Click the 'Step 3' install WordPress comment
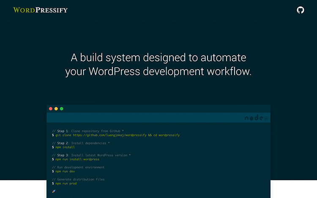 coord(91,155)
